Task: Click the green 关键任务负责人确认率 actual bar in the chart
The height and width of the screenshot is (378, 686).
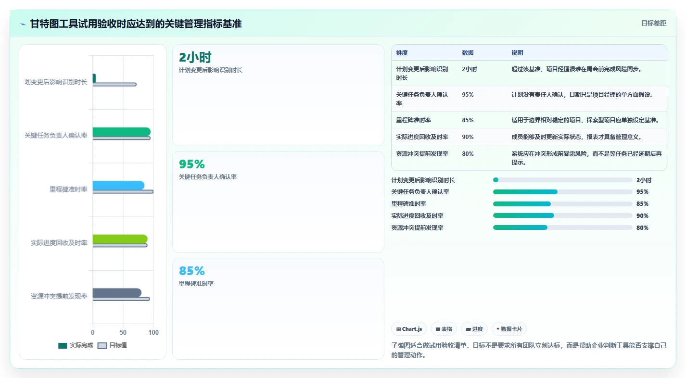Action: [x=122, y=132]
